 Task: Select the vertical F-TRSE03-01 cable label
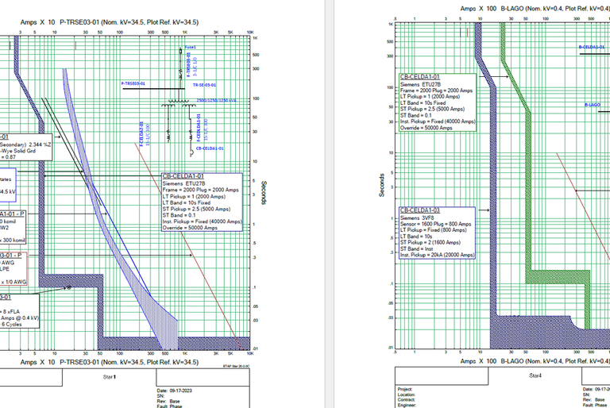(x=188, y=64)
